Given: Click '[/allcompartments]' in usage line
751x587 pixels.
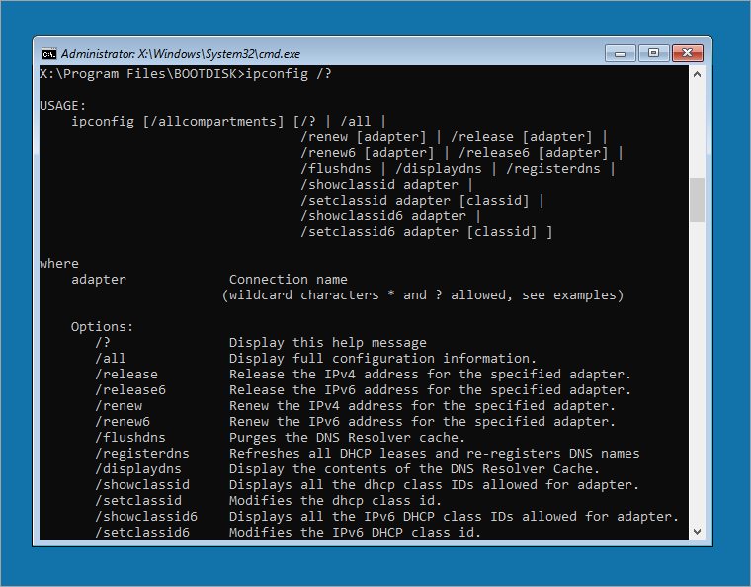Looking at the screenshot, I should coord(213,122).
